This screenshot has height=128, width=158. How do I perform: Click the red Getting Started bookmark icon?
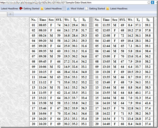[x=21, y=8]
